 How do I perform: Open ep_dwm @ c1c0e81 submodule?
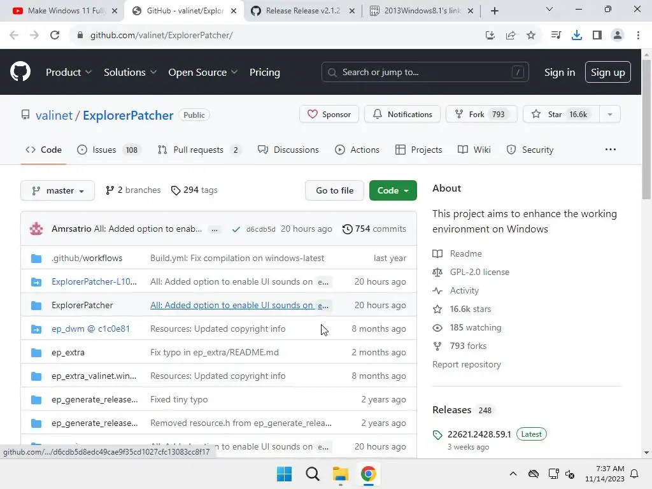[x=90, y=329]
